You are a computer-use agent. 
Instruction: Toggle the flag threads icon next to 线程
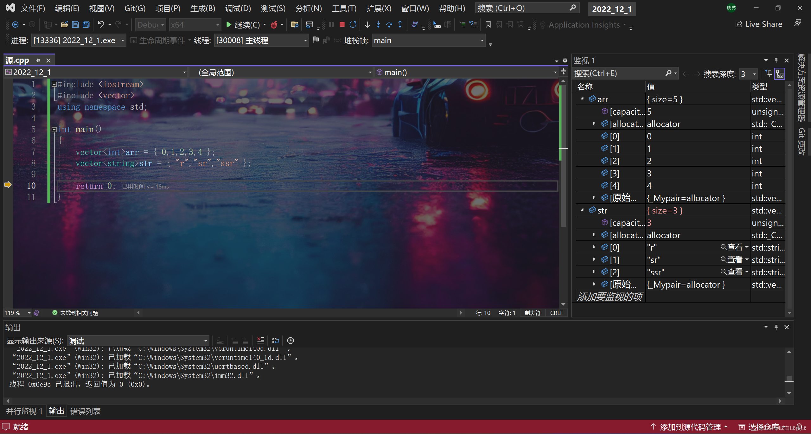316,40
